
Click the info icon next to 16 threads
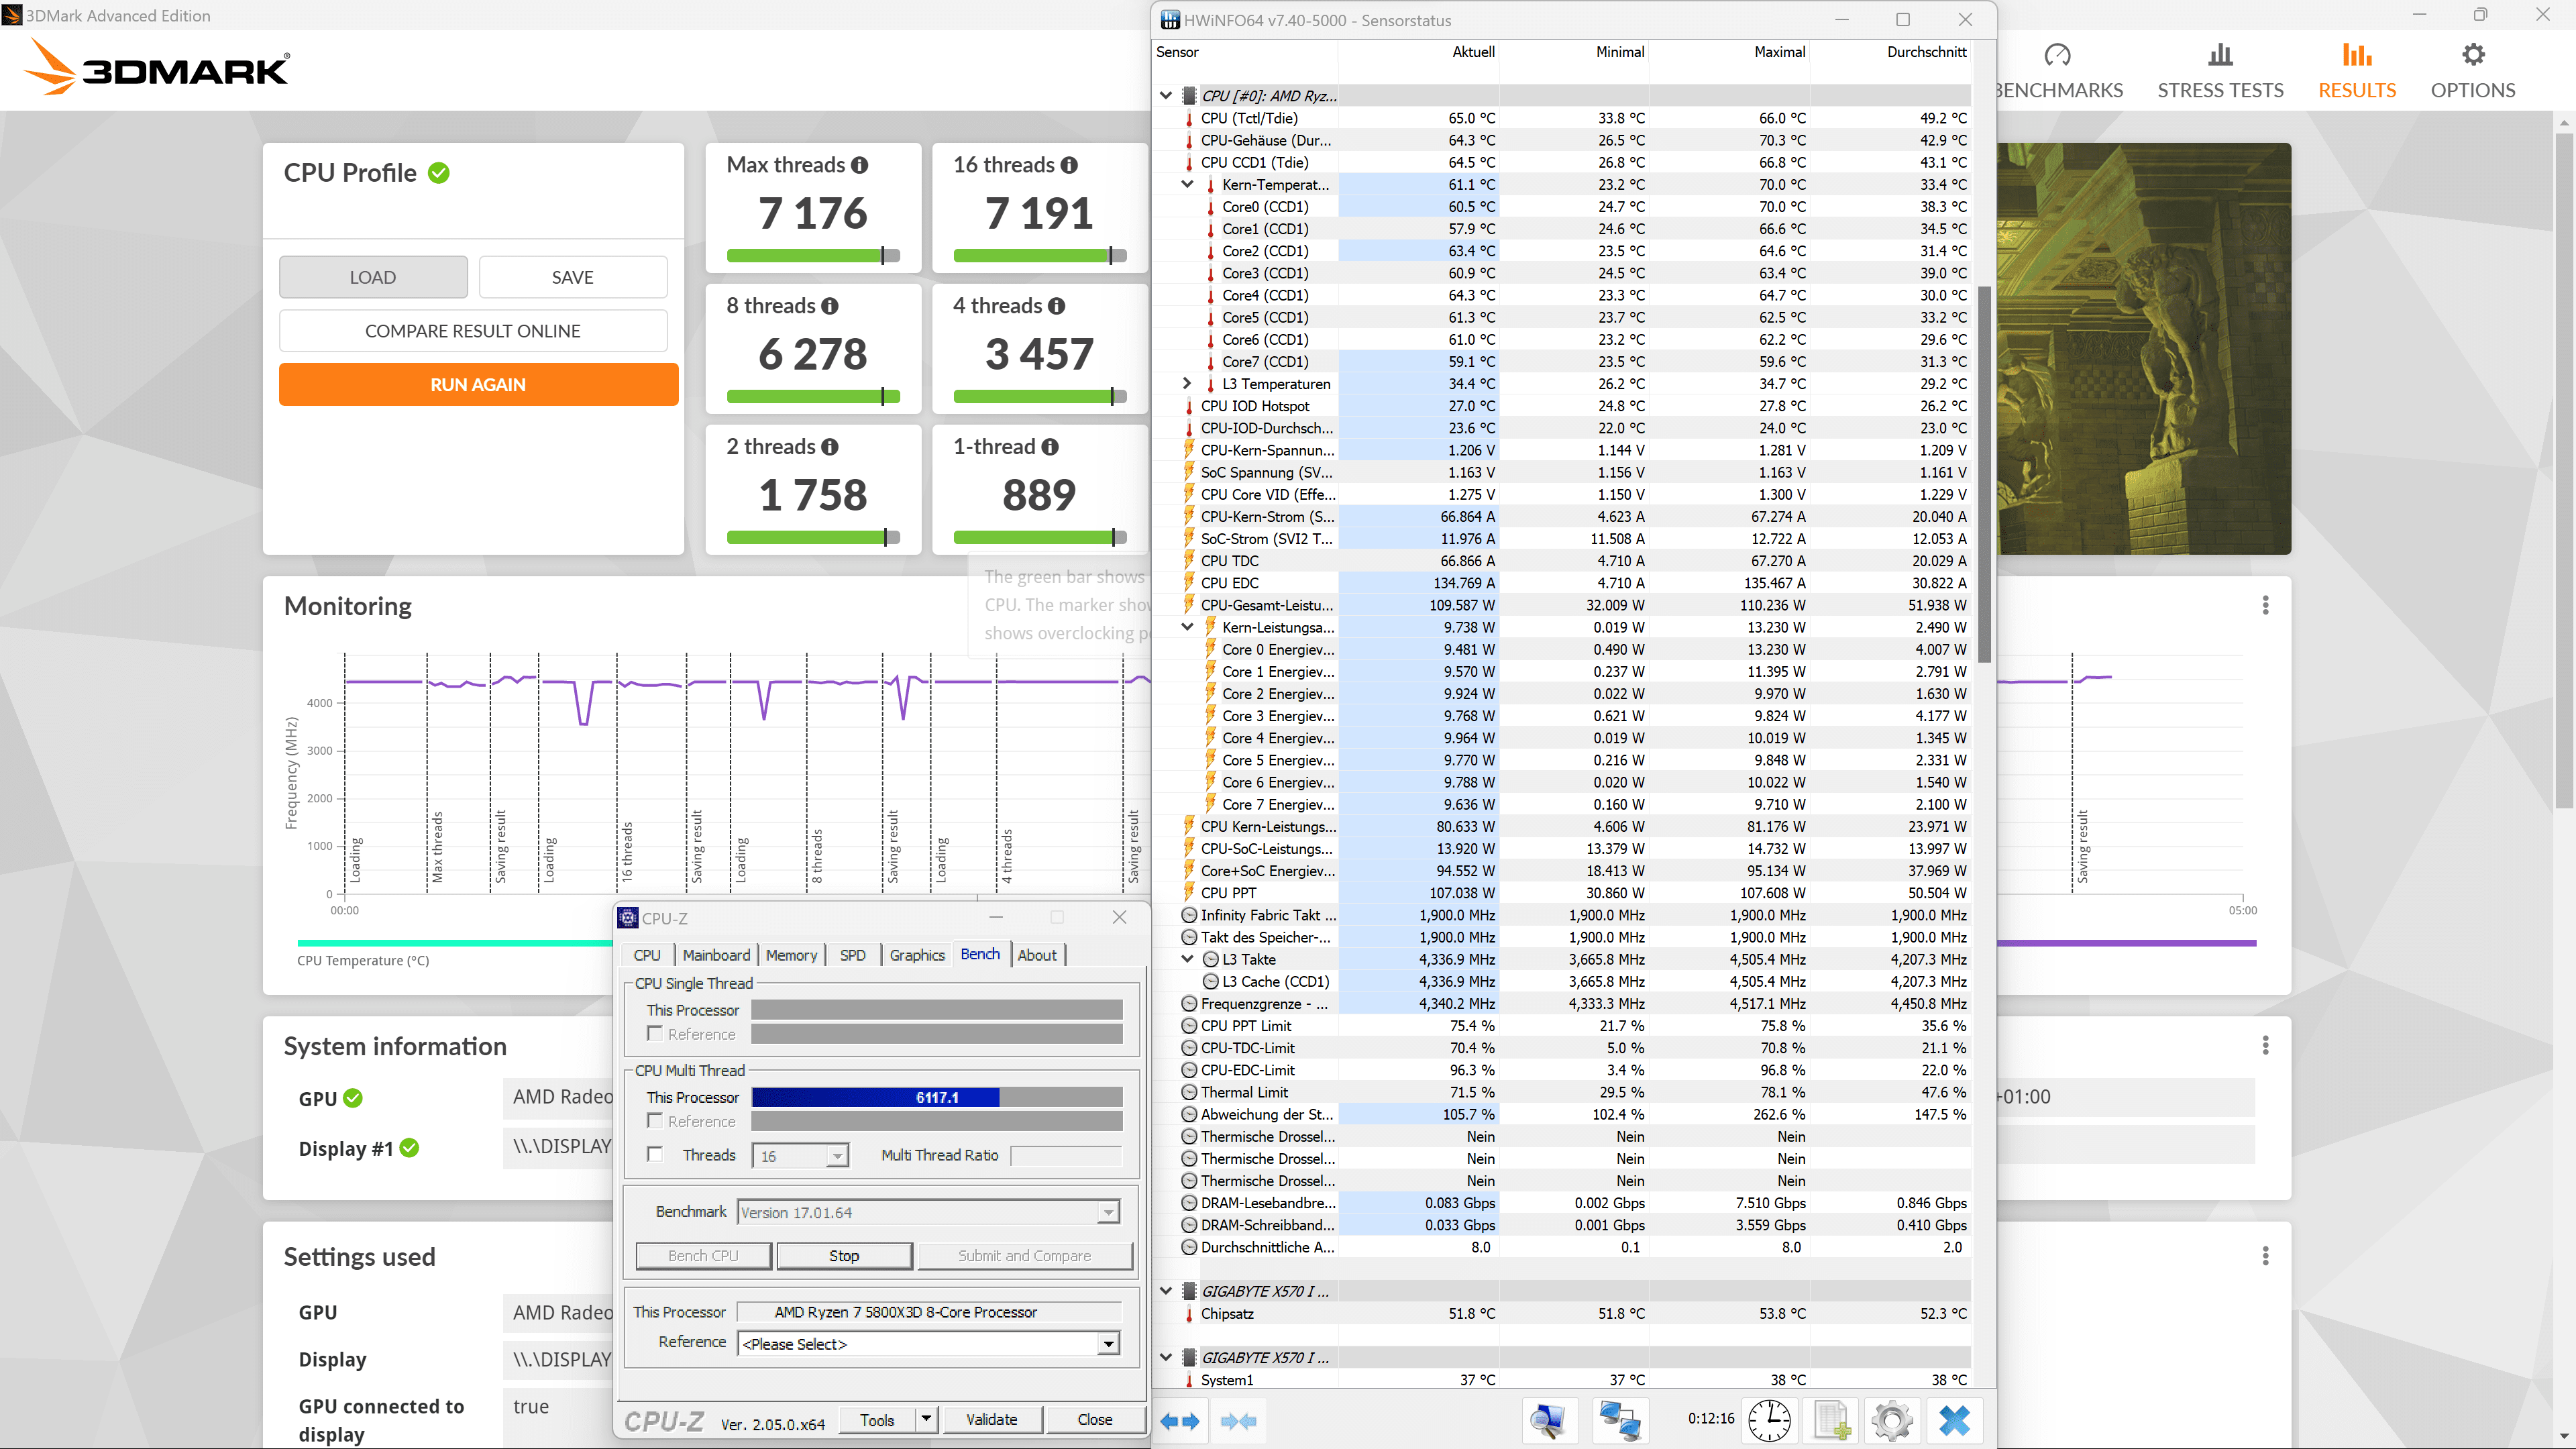[1069, 165]
